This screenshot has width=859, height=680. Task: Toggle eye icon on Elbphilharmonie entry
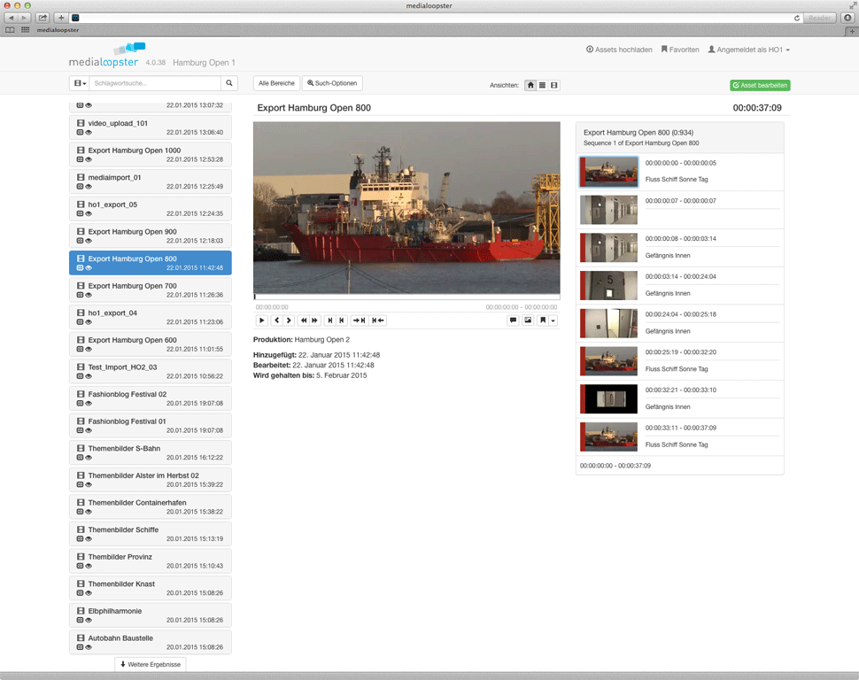pos(89,621)
